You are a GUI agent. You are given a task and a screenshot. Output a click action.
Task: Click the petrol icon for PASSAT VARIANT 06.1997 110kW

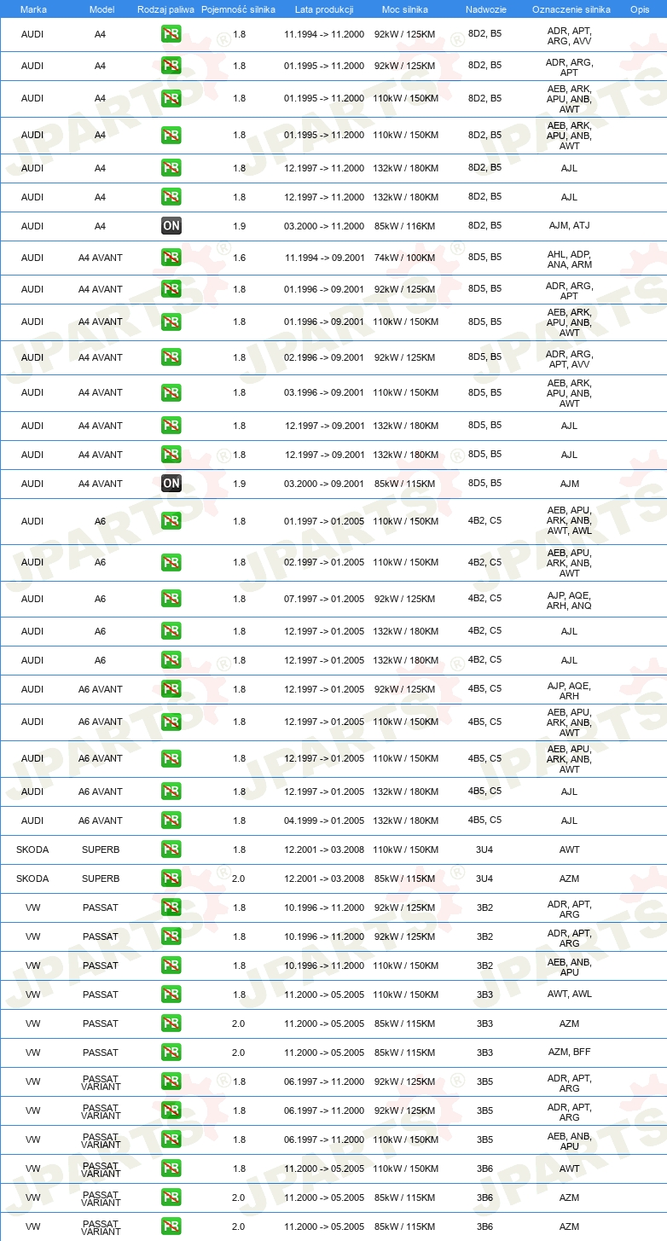[x=171, y=1140]
